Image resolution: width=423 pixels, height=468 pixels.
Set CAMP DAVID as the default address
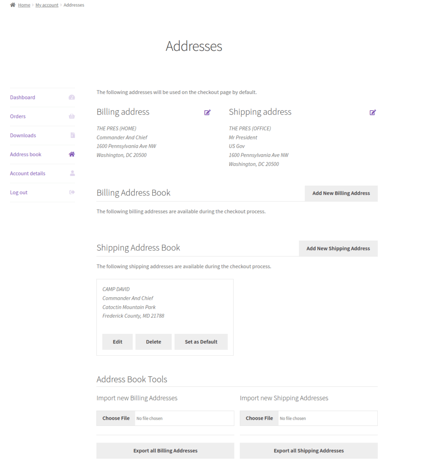[201, 342]
